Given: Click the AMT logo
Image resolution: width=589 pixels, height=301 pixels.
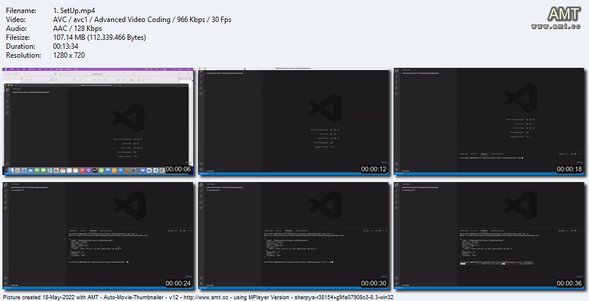Looking at the screenshot, I should 564,14.
